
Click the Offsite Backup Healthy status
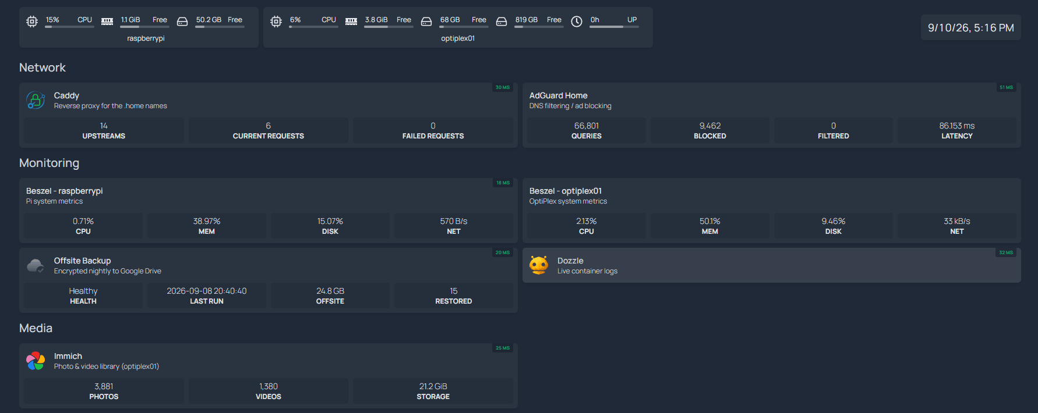[x=83, y=295]
